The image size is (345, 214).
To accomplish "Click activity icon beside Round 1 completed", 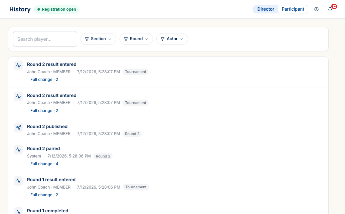I will (18, 211).
